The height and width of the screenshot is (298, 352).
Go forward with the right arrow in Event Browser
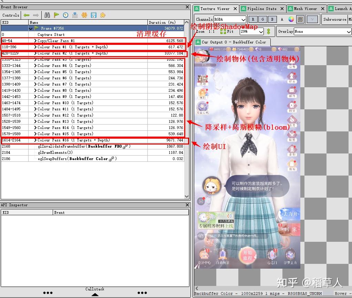point(36,15)
